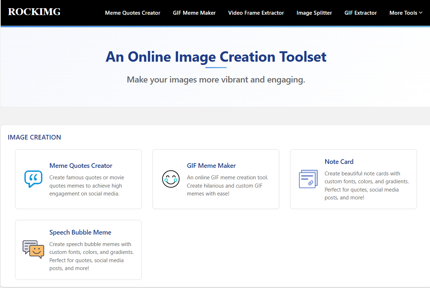Select GIF Extractor in the navigation bar
430x288 pixels.
point(360,13)
